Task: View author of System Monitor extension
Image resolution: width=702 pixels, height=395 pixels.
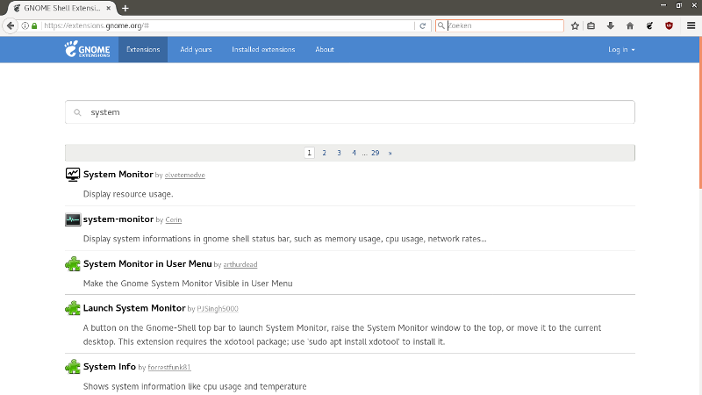Action: click(185, 175)
